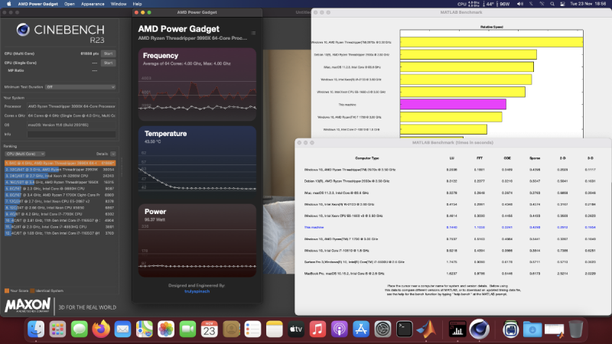Click the MacBook Pro row in times table

[x=450, y=274]
